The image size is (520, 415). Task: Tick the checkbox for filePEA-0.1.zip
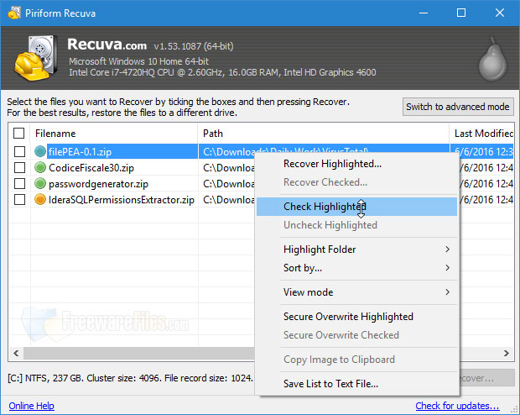point(19,151)
